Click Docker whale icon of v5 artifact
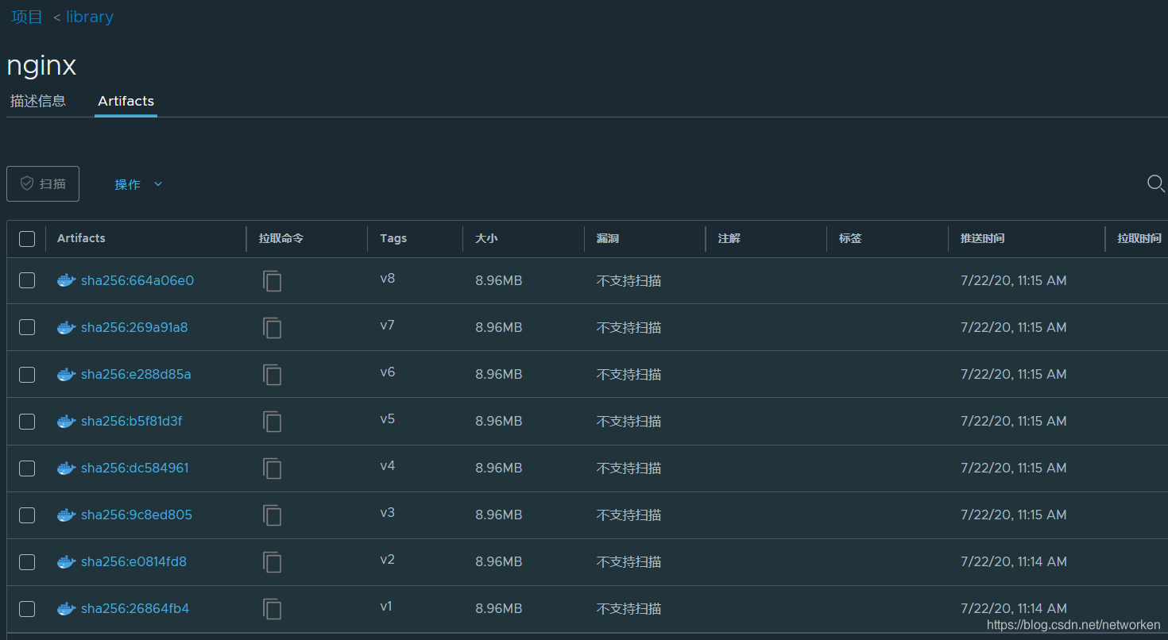 67,421
